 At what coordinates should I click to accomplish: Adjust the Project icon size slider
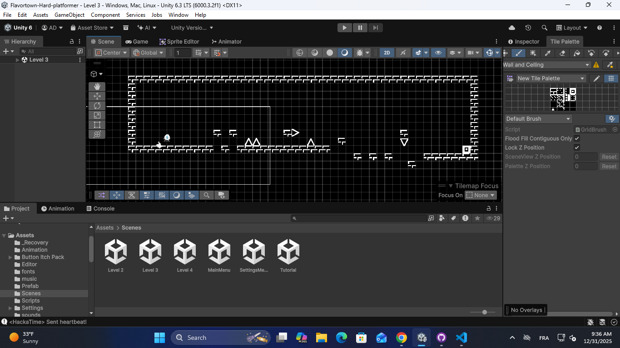tap(485, 312)
